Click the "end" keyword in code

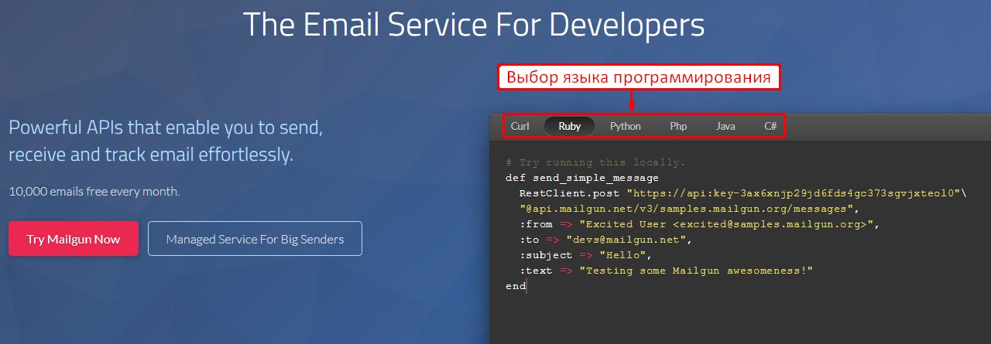(x=516, y=286)
